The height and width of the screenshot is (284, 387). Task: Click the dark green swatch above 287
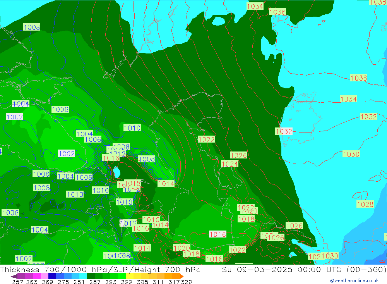(x=91, y=276)
